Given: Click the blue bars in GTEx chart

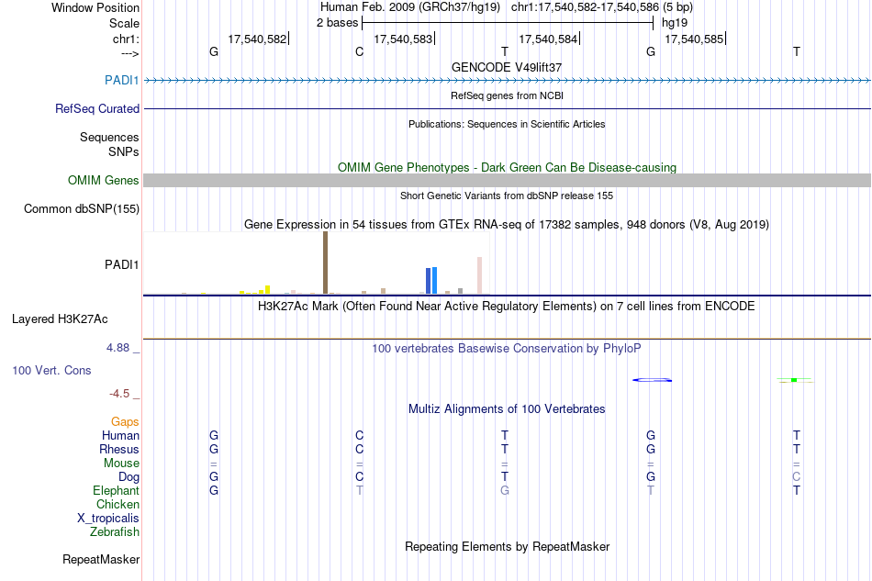Looking at the screenshot, I should pyautogui.click(x=431, y=280).
